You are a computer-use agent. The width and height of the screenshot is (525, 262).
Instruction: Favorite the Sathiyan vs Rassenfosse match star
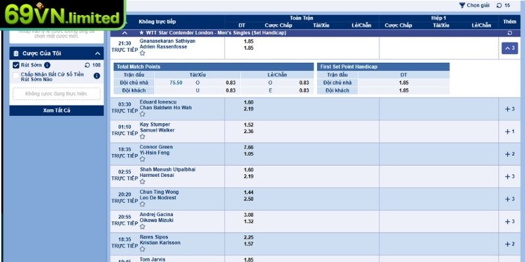click(142, 54)
